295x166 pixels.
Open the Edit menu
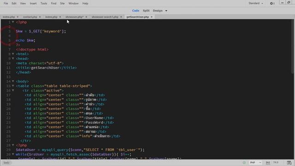pyautogui.click(x=14, y=3)
